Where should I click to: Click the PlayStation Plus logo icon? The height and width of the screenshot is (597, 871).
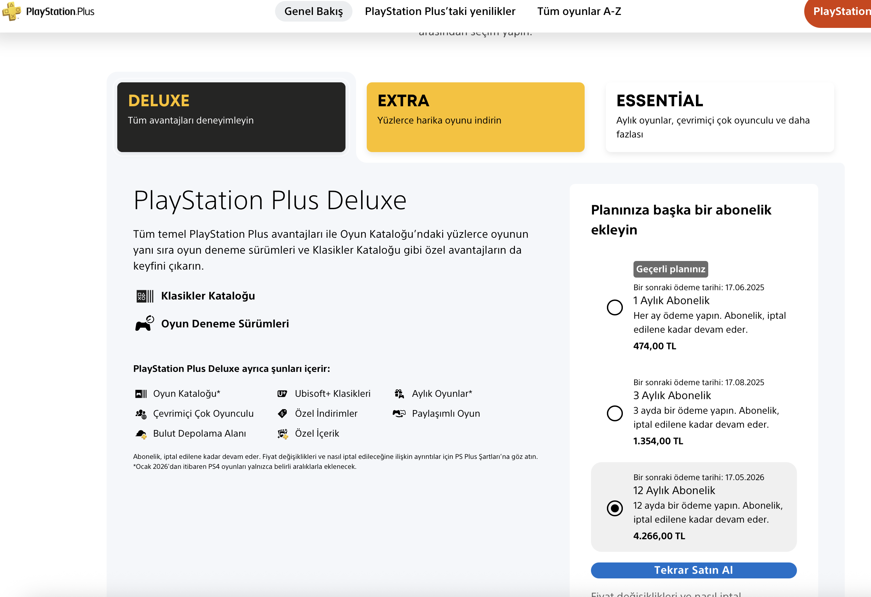pyautogui.click(x=12, y=11)
